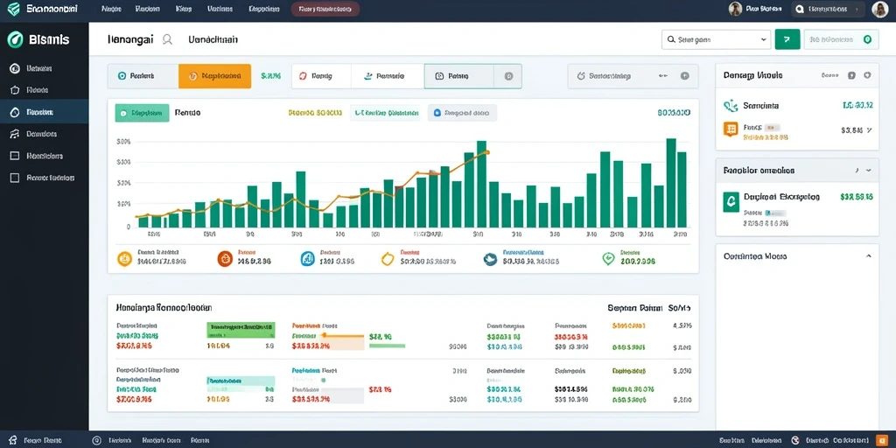Click the green filled button above the chart

143,113
